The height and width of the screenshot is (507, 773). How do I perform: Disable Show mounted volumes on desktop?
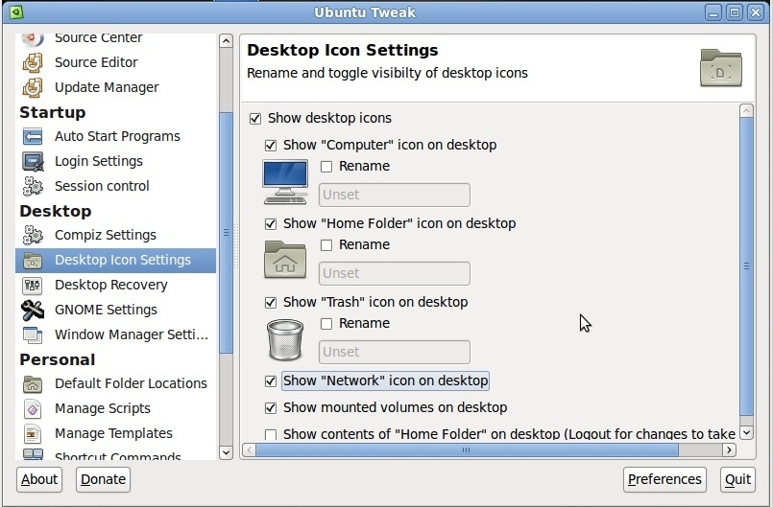(x=271, y=408)
